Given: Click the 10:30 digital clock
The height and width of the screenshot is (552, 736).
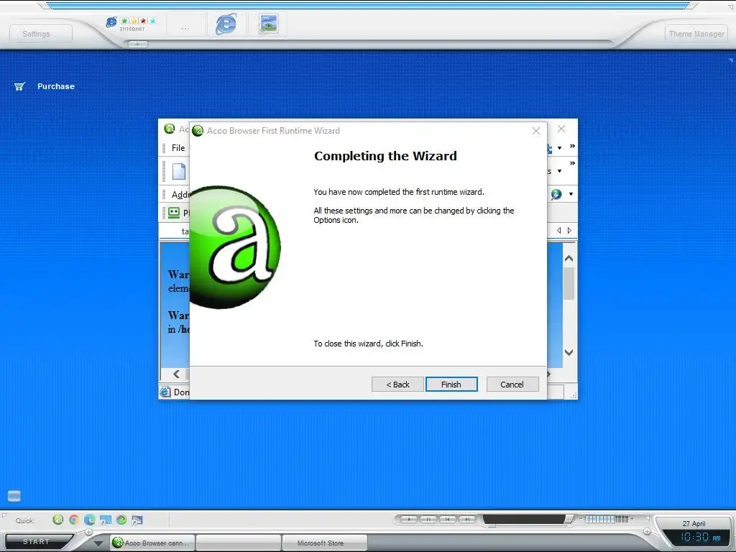Looking at the screenshot, I should tap(701, 537).
